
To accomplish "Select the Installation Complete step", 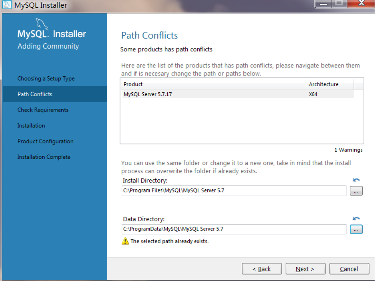I will [44, 157].
